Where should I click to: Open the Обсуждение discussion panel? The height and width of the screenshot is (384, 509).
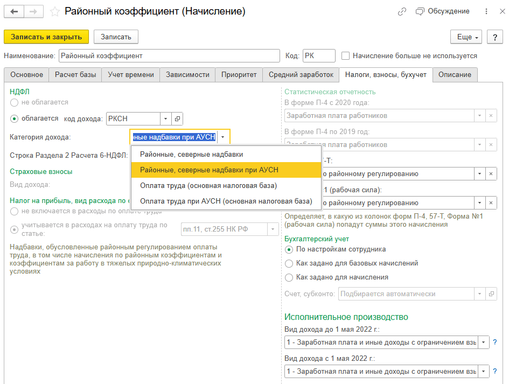coord(442,11)
